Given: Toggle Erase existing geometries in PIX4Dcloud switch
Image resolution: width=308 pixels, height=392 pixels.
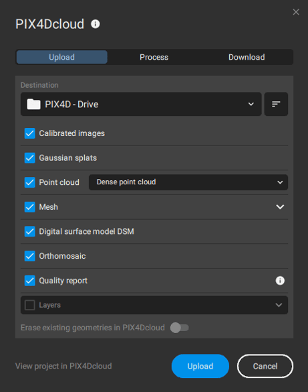Looking at the screenshot, I should click(x=180, y=328).
